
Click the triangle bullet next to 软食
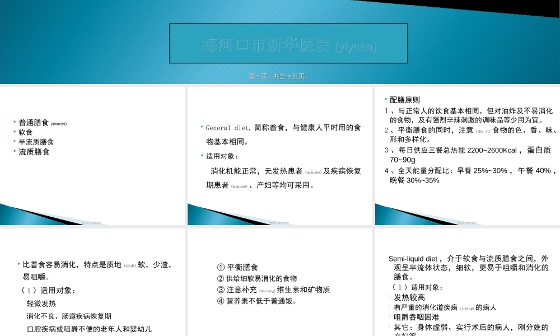[13, 133]
